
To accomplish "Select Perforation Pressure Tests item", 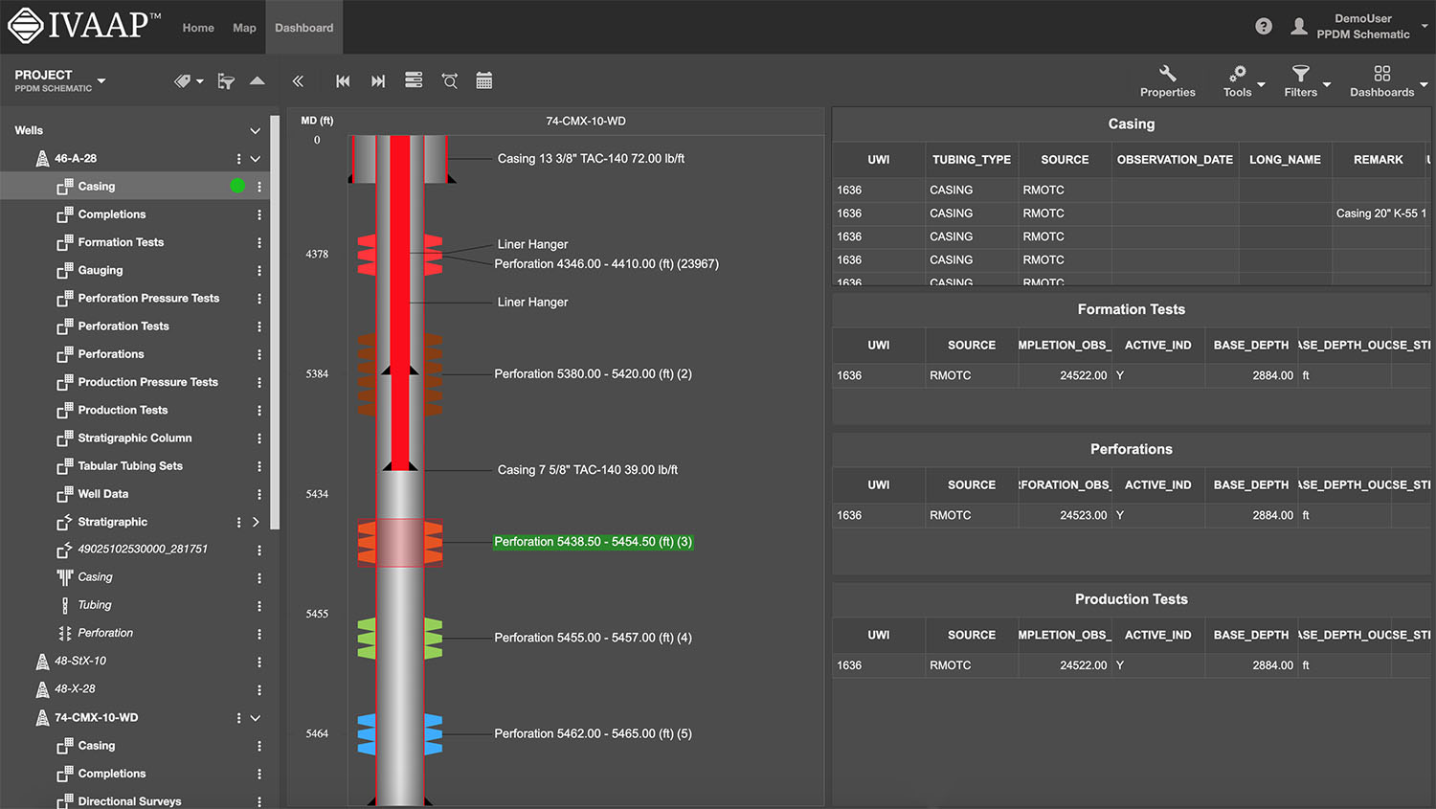I will pos(148,298).
